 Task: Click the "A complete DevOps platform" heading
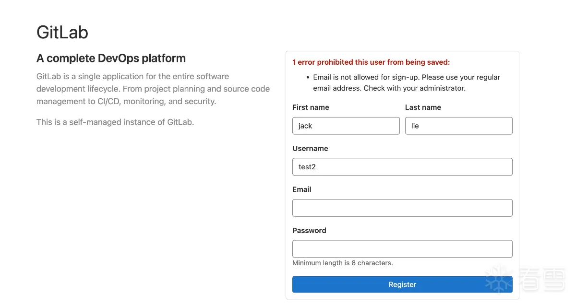coord(111,59)
